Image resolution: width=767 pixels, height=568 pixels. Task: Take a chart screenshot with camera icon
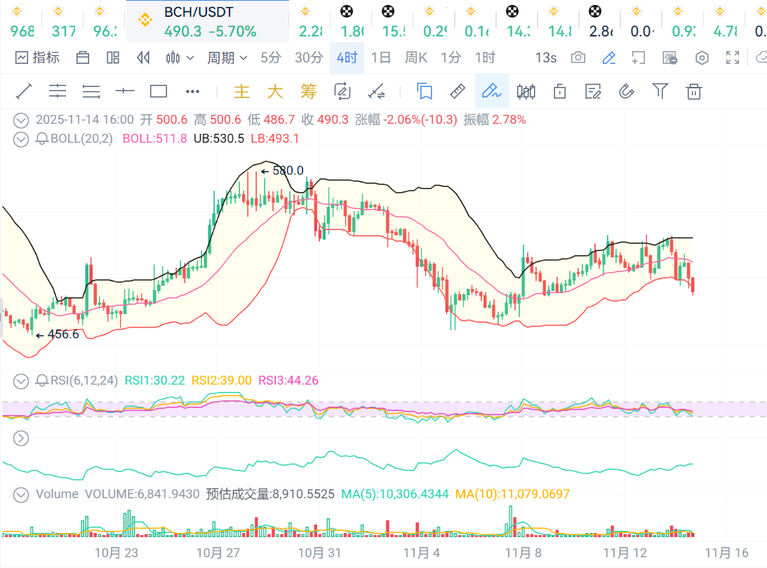578,58
